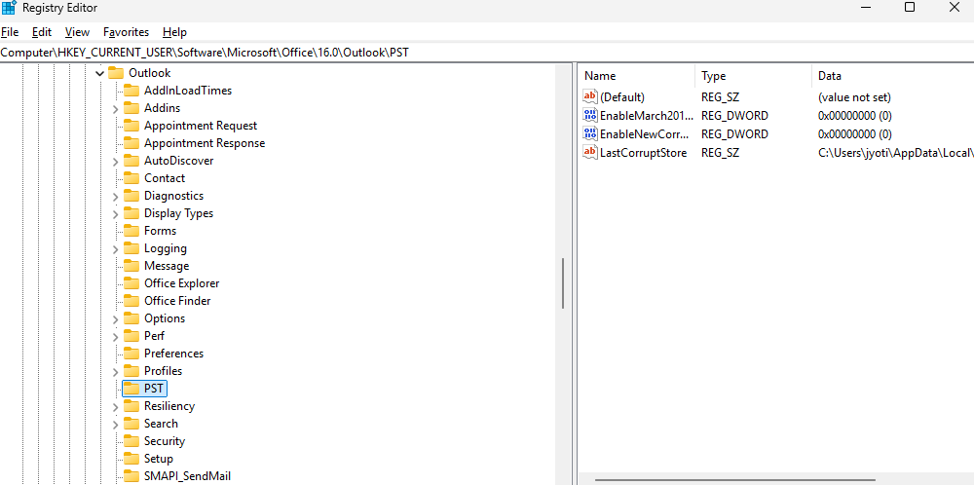Viewport: 974px width, 485px height.
Task: Expand the Perf key
Action: point(116,337)
